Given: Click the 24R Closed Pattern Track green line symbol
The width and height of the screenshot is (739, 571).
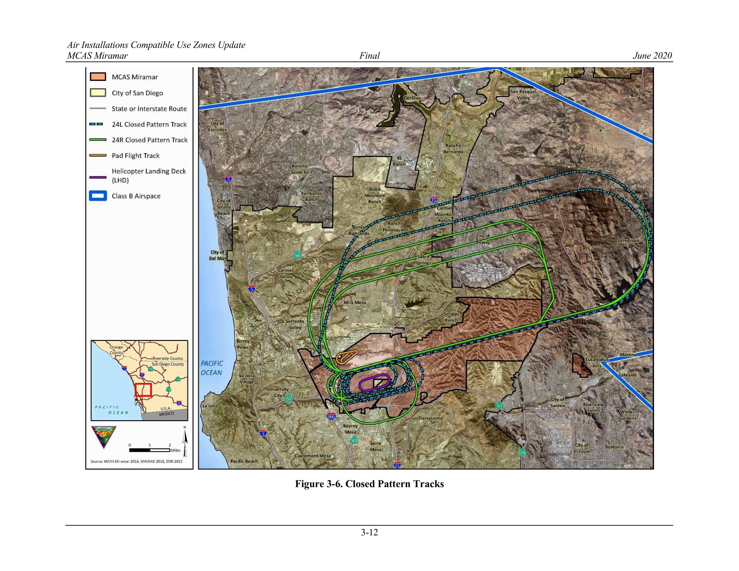Looking at the screenshot, I should 98,140.
